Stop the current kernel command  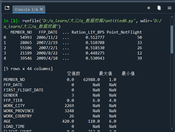coord(148,8)
